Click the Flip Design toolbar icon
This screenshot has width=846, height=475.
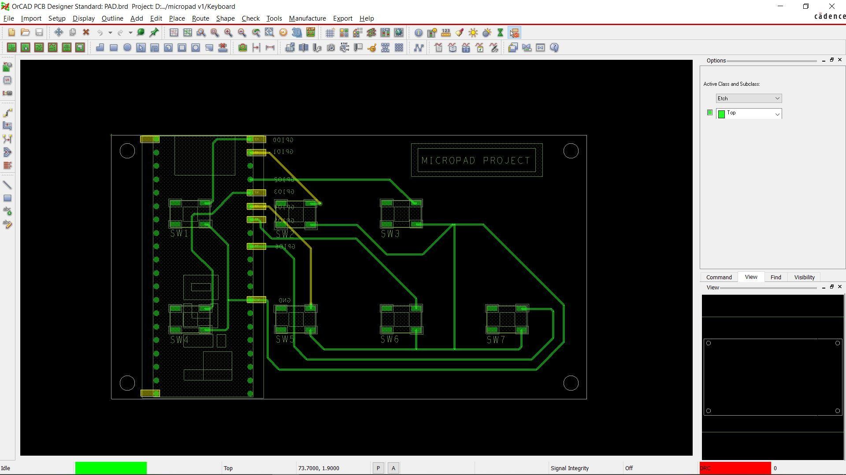311,33
